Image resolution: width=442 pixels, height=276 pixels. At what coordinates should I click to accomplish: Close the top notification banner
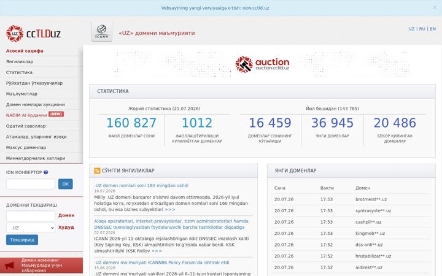click(x=435, y=7)
